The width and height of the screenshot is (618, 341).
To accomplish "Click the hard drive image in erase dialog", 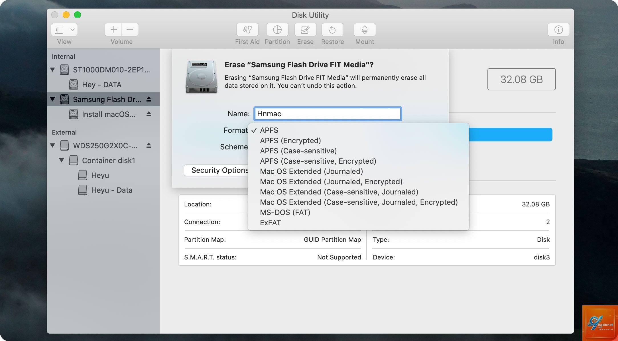I will [x=202, y=77].
